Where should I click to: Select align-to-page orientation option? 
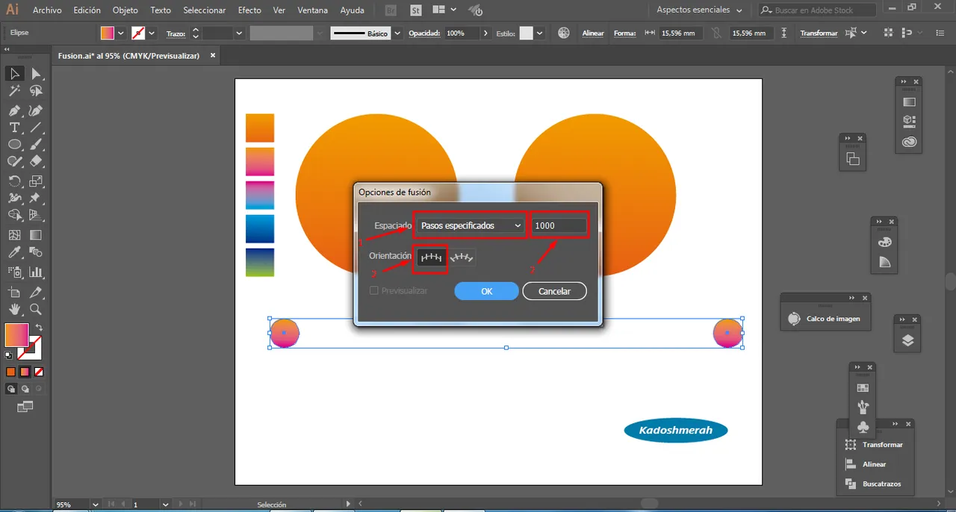coord(431,257)
